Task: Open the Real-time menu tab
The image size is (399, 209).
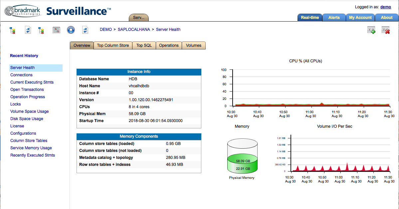Action: pyautogui.click(x=310, y=18)
